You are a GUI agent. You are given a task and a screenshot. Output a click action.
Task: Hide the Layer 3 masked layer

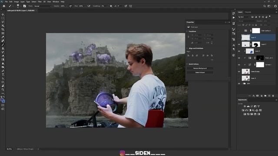(239, 44)
